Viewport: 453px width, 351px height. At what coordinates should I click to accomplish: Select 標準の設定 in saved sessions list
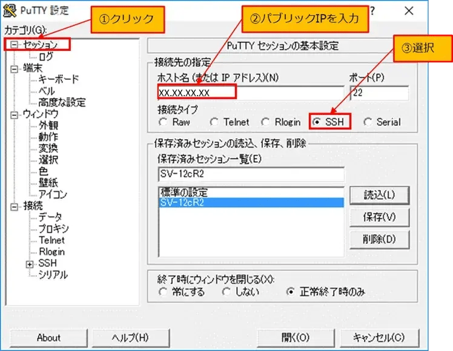pos(184,192)
